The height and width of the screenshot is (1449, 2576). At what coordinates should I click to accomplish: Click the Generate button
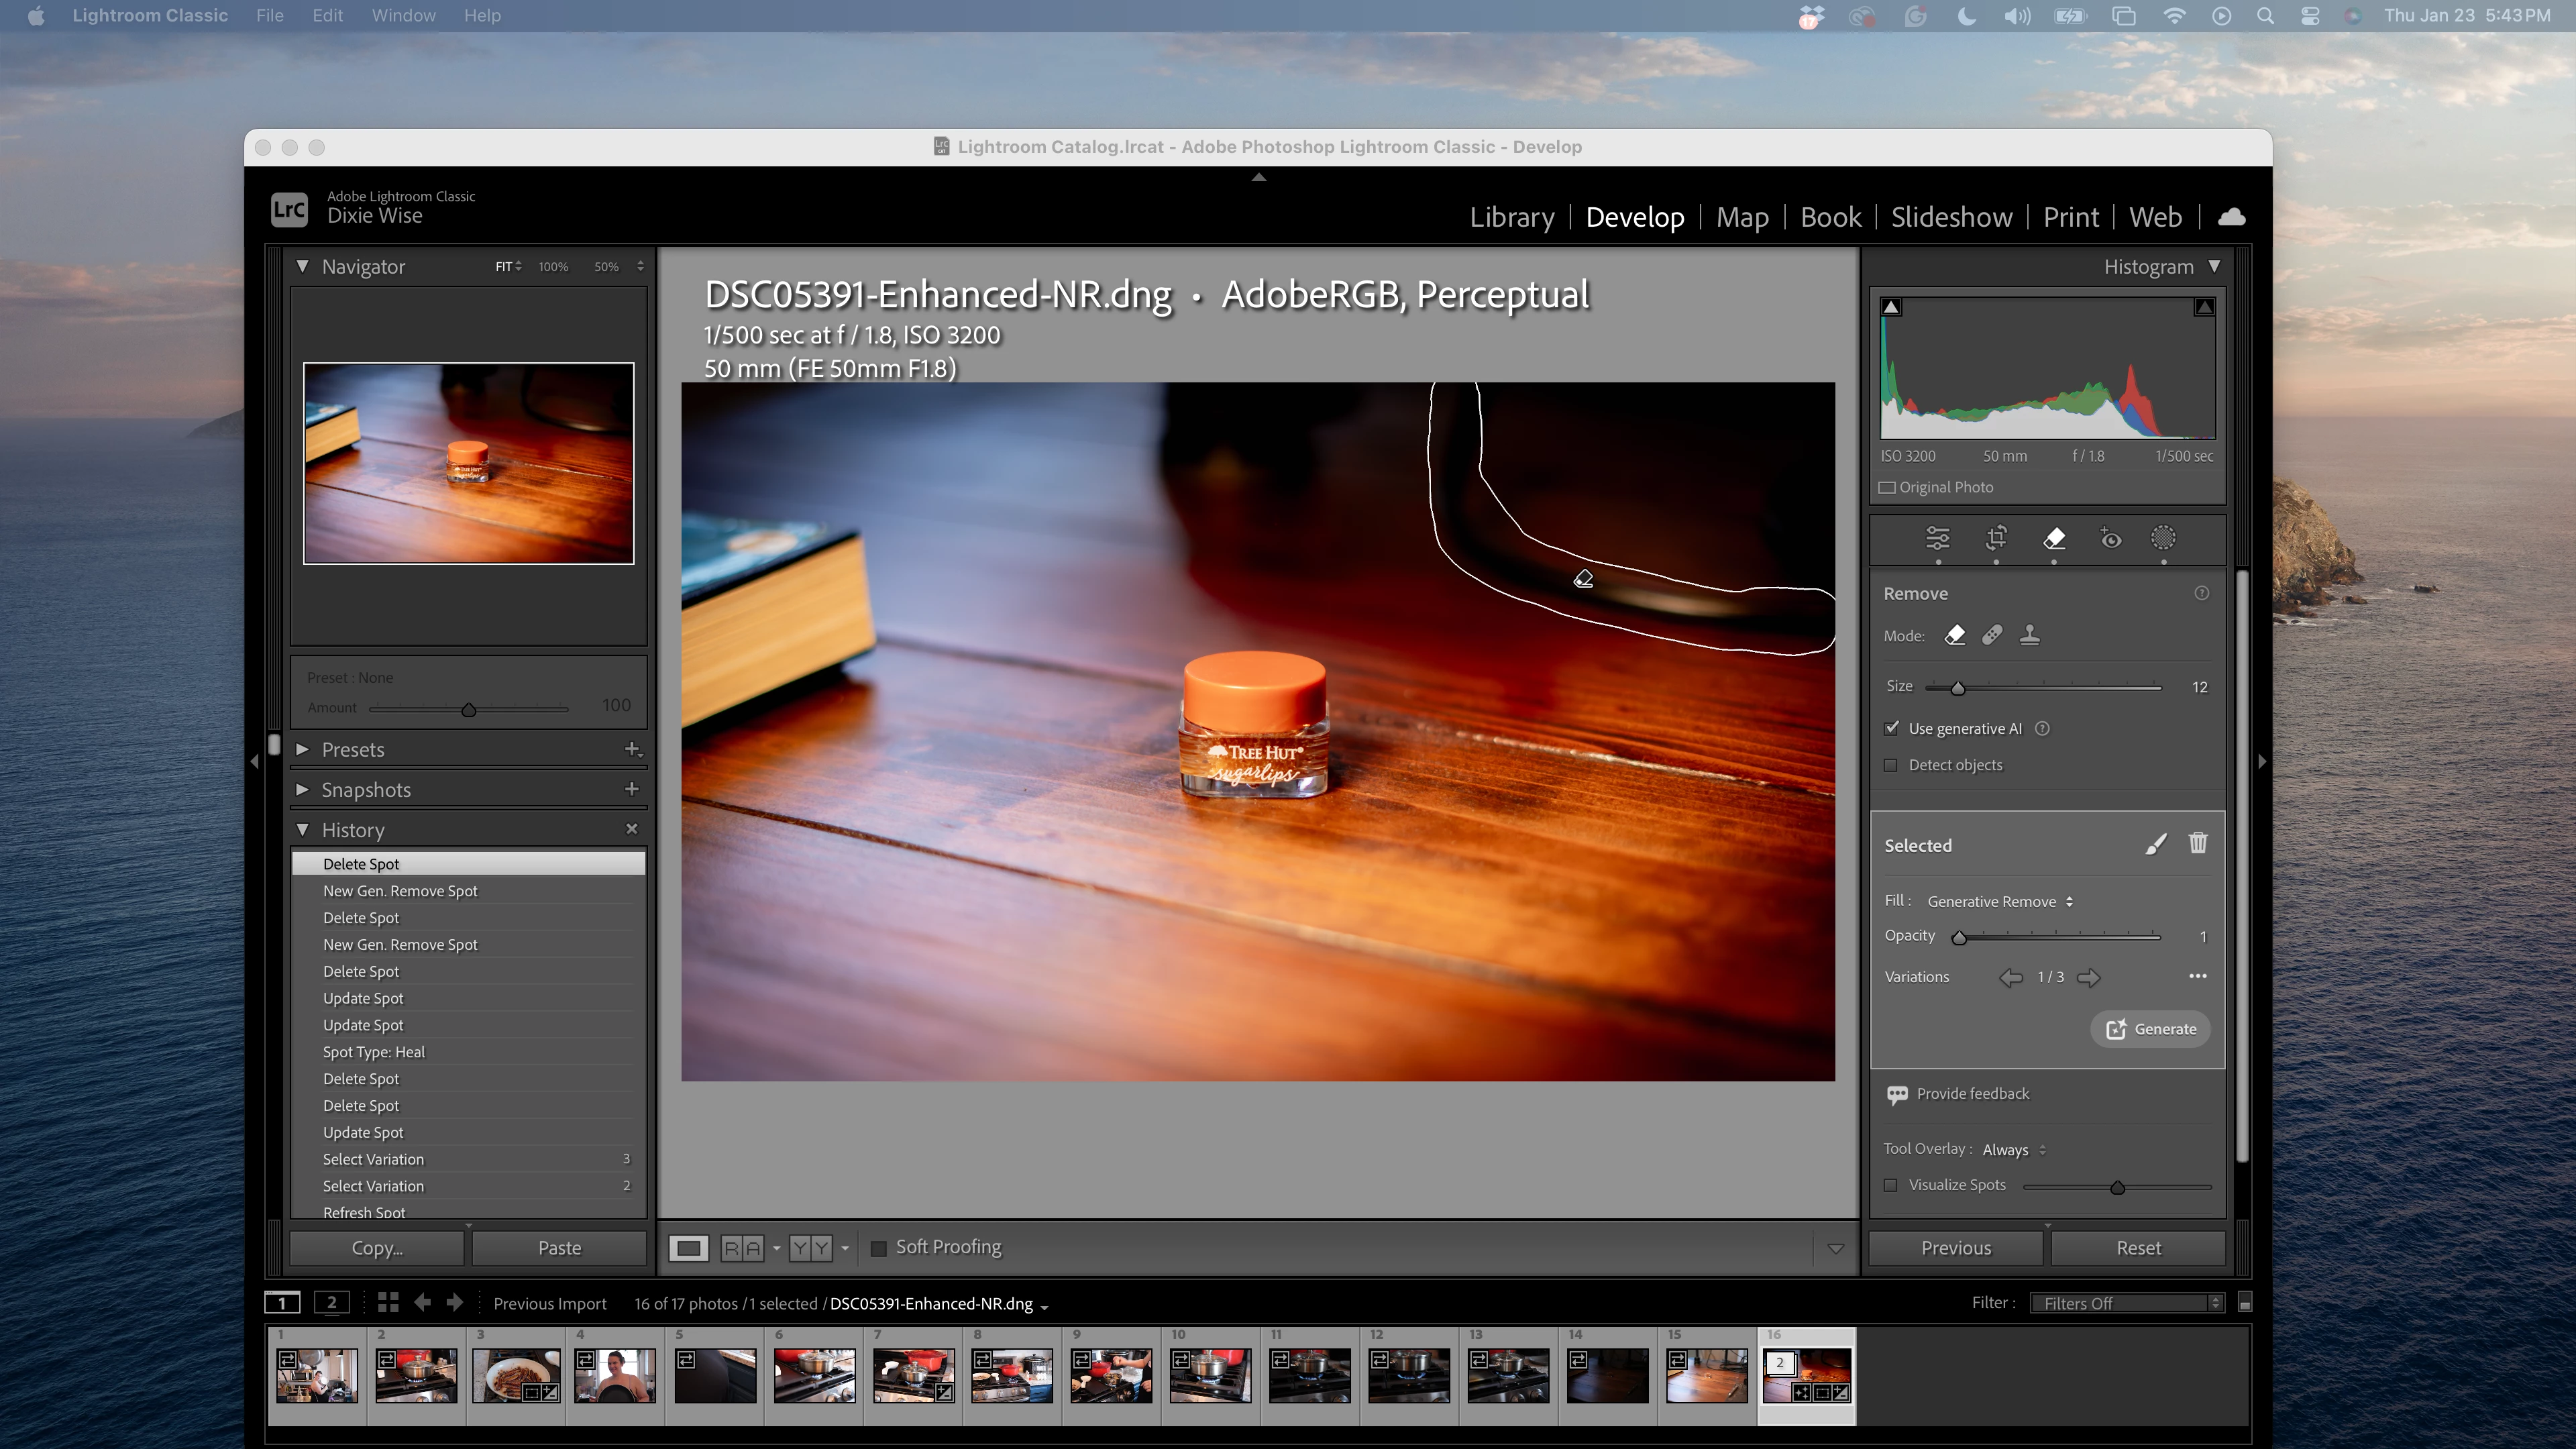point(2151,1029)
